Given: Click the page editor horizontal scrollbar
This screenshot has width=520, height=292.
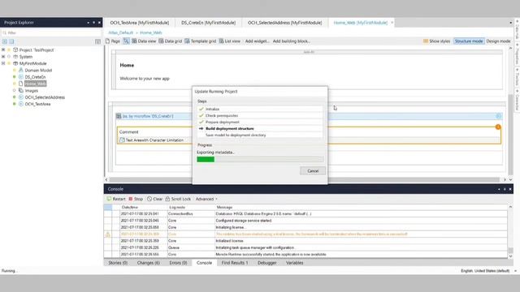Looking at the screenshot, I should 305,179.
